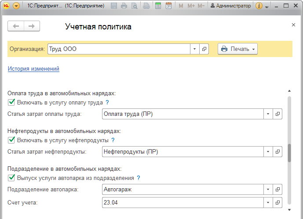Toggle Выпуск услуги автопарка из подразделения
The image size is (303, 219).
pos(11,178)
